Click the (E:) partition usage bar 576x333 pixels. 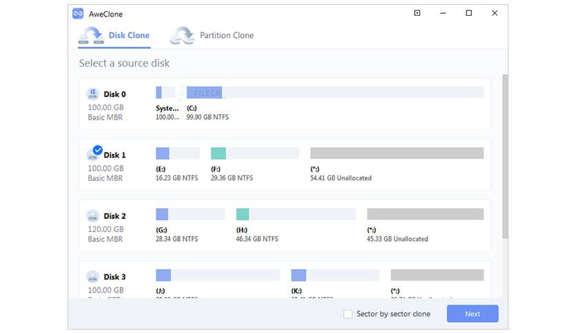pyautogui.click(x=178, y=153)
